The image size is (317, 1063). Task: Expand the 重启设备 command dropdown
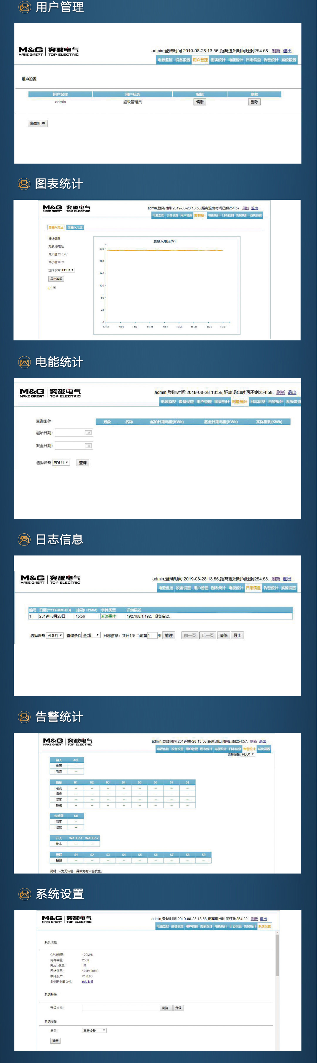(94, 1030)
